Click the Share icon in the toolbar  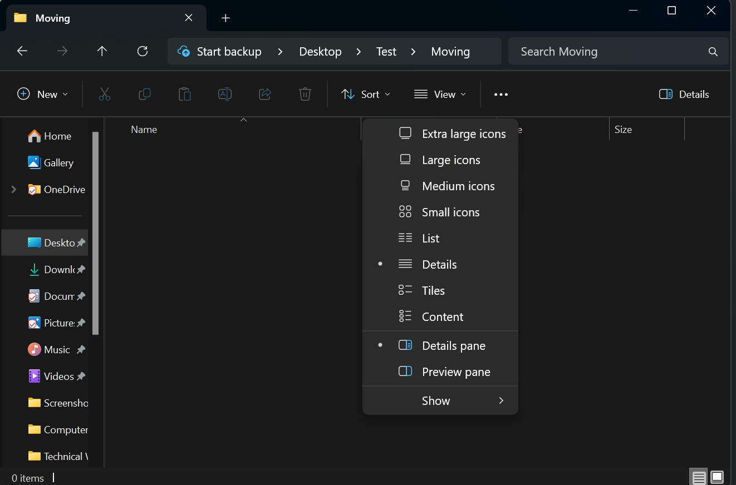pos(265,95)
